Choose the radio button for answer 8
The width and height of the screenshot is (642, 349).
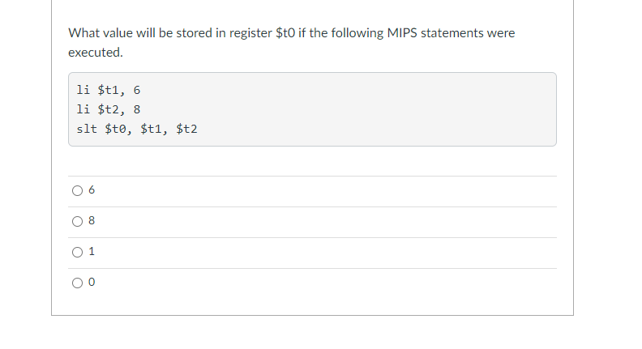pos(77,221)
